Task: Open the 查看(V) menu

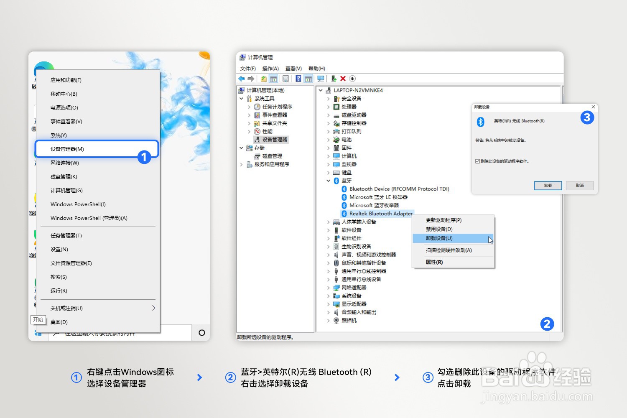Action: pyautogui.click(x=293, y=69)
